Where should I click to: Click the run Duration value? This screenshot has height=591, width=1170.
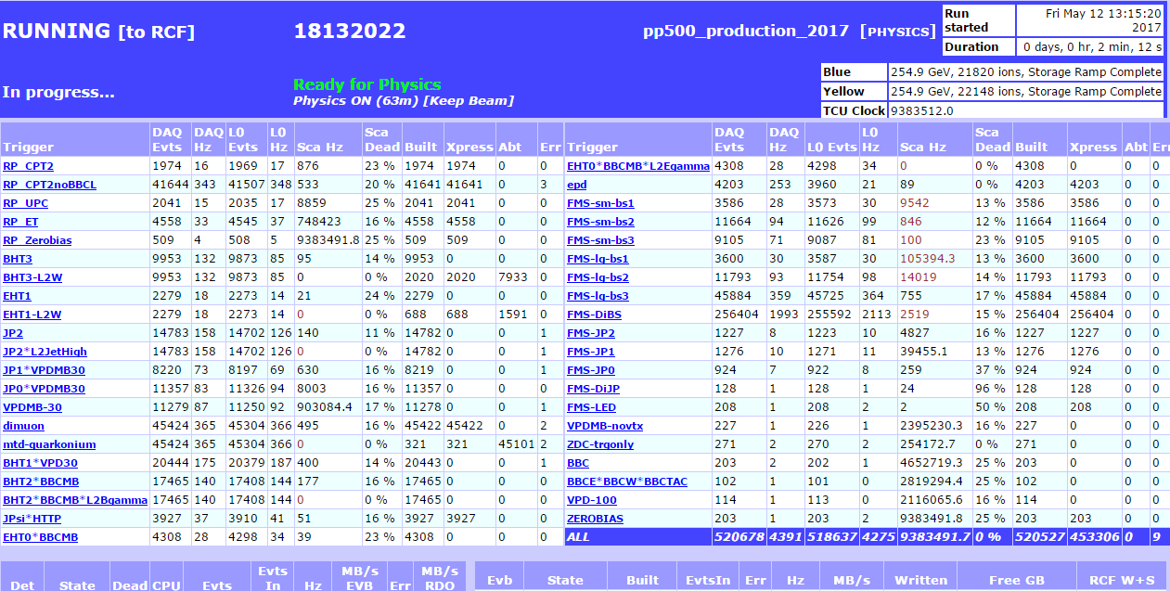1092,46
